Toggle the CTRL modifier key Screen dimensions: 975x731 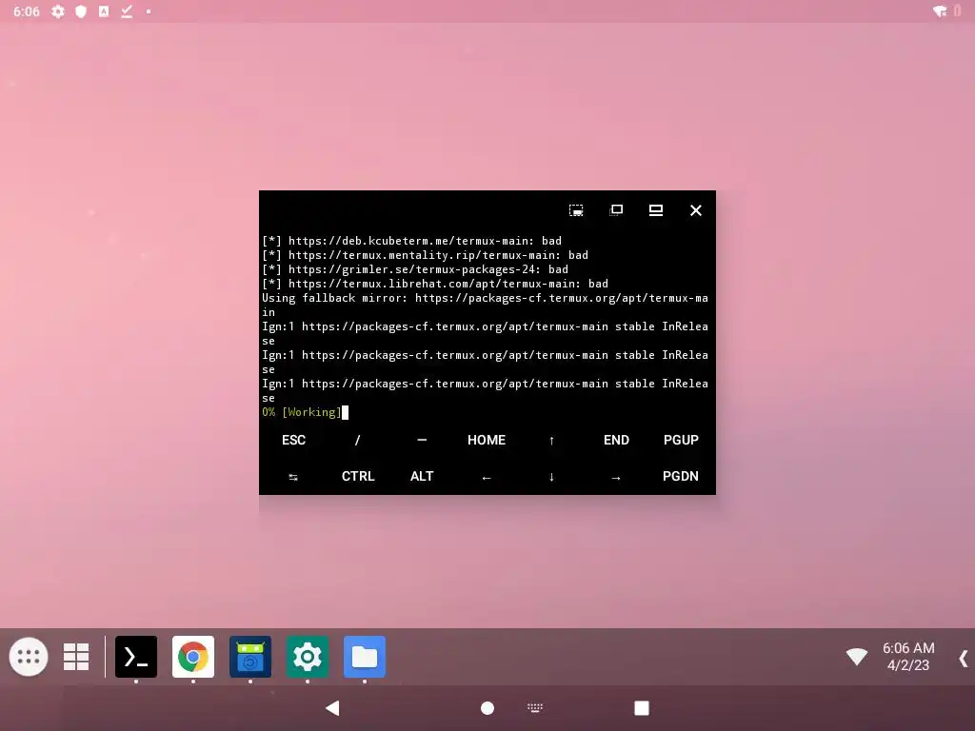click(358, 476)
